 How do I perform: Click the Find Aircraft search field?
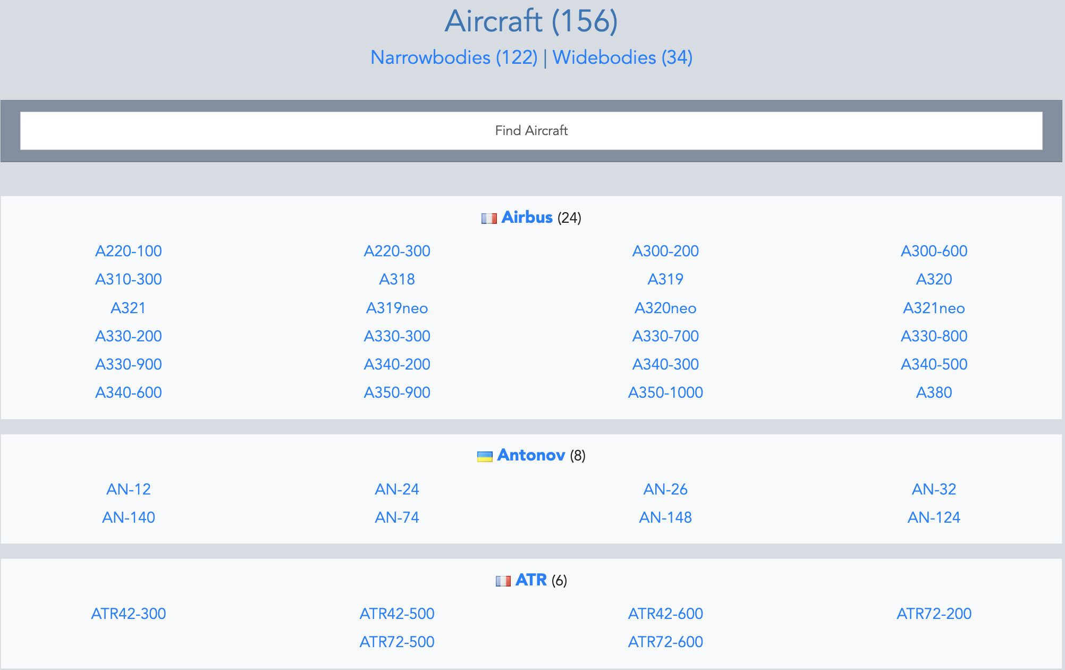click(x=531, y=130)
